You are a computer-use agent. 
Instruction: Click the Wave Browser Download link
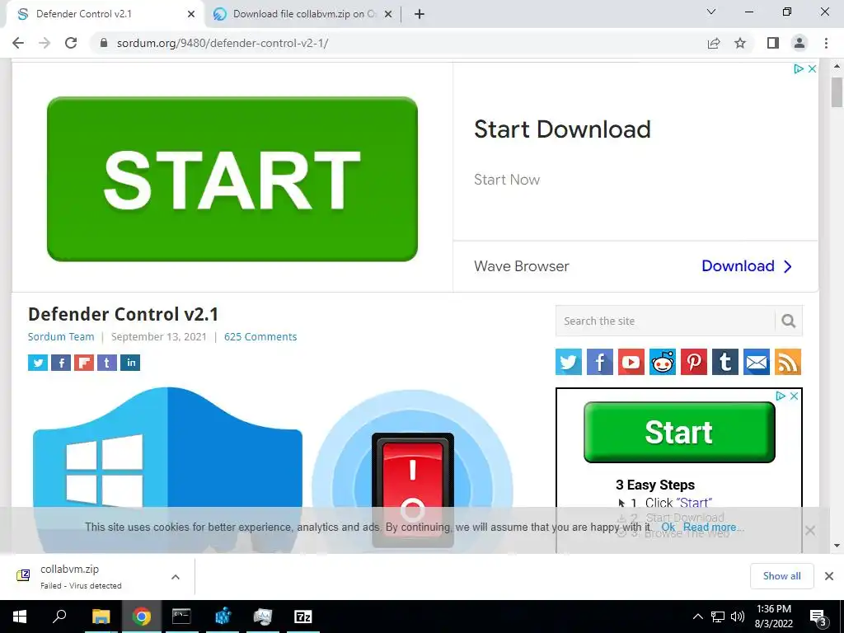tap(747, 266)
